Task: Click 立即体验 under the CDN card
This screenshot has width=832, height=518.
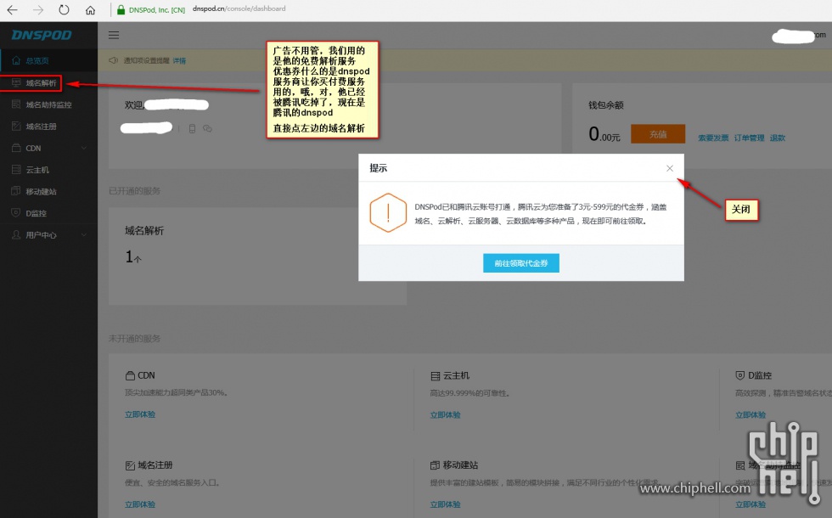Action: tap(140, 414)
